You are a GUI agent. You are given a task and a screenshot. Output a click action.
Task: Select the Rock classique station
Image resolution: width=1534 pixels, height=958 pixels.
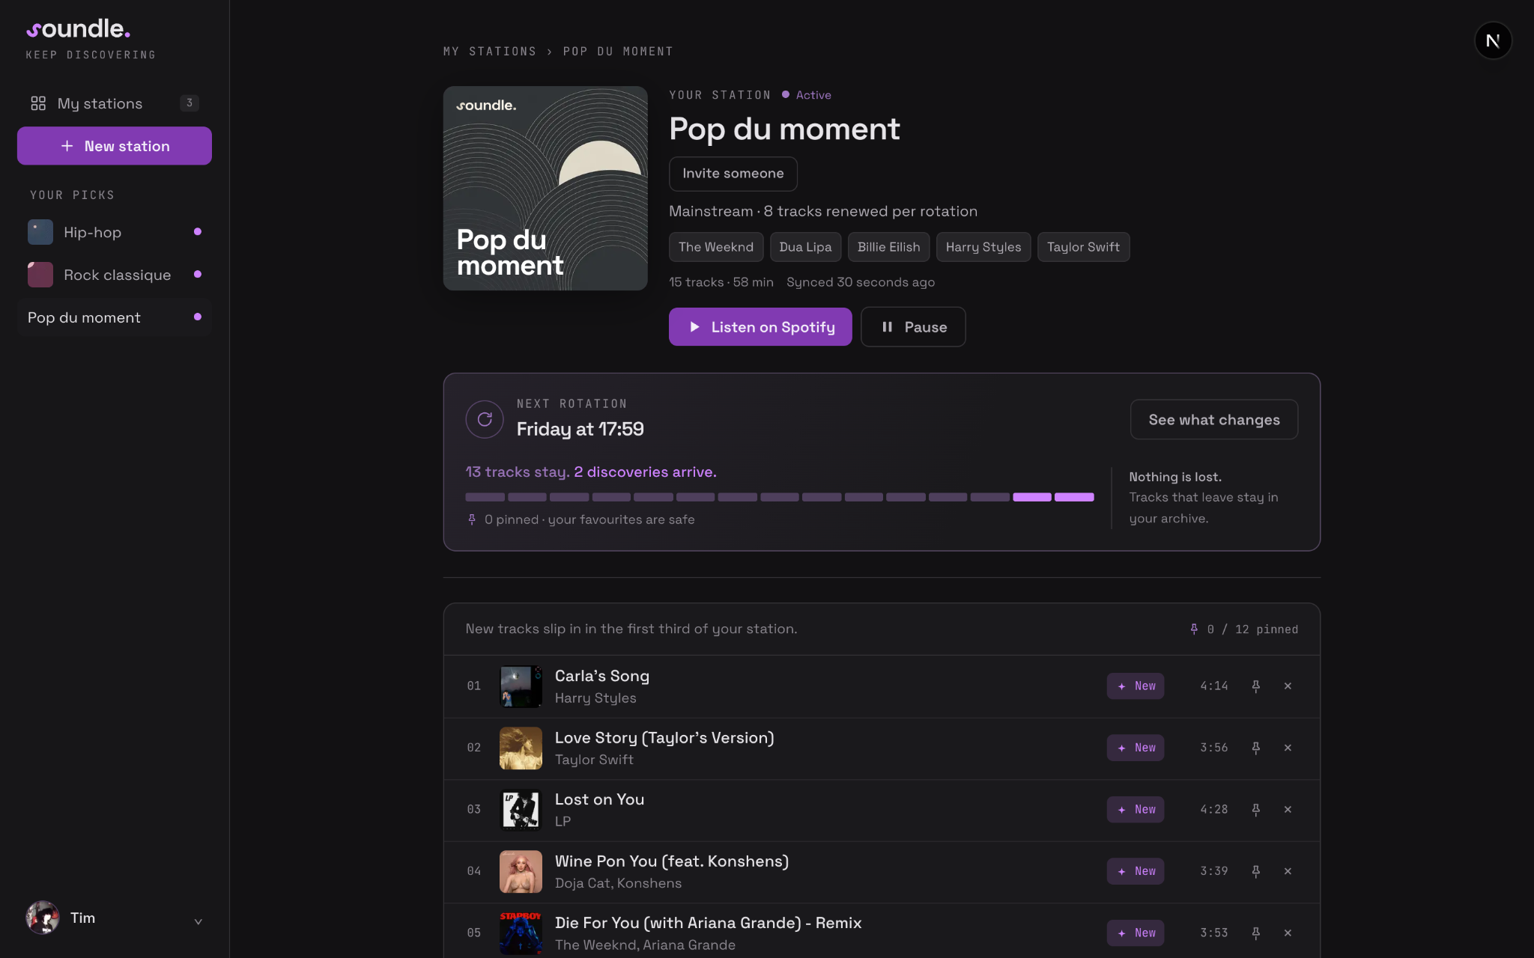115,275
